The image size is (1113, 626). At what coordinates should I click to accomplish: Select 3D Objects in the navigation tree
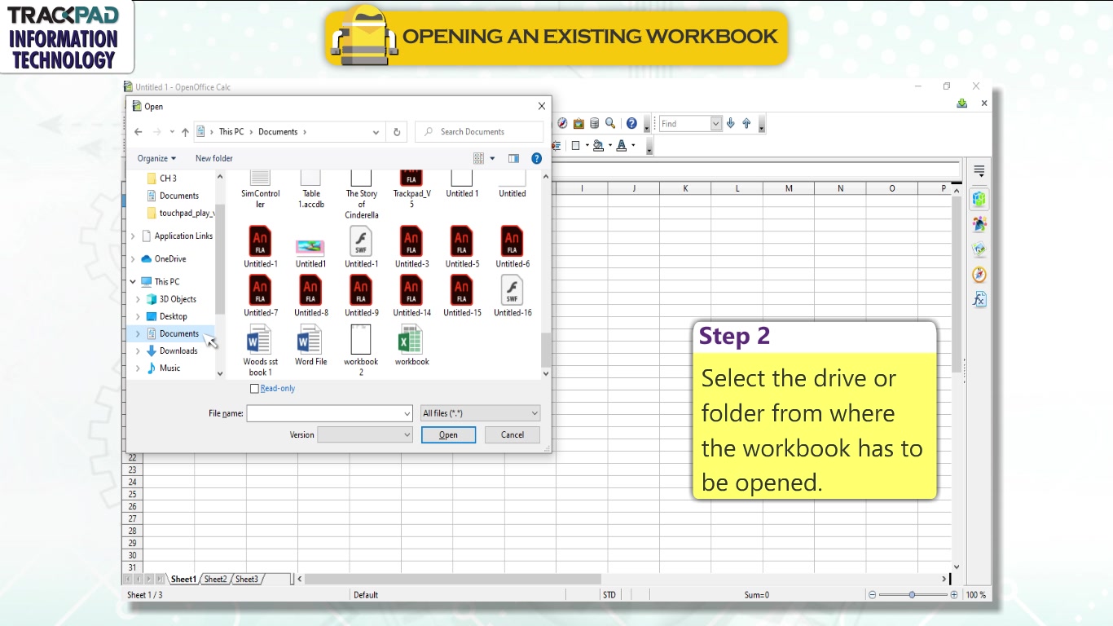point(178,299)
